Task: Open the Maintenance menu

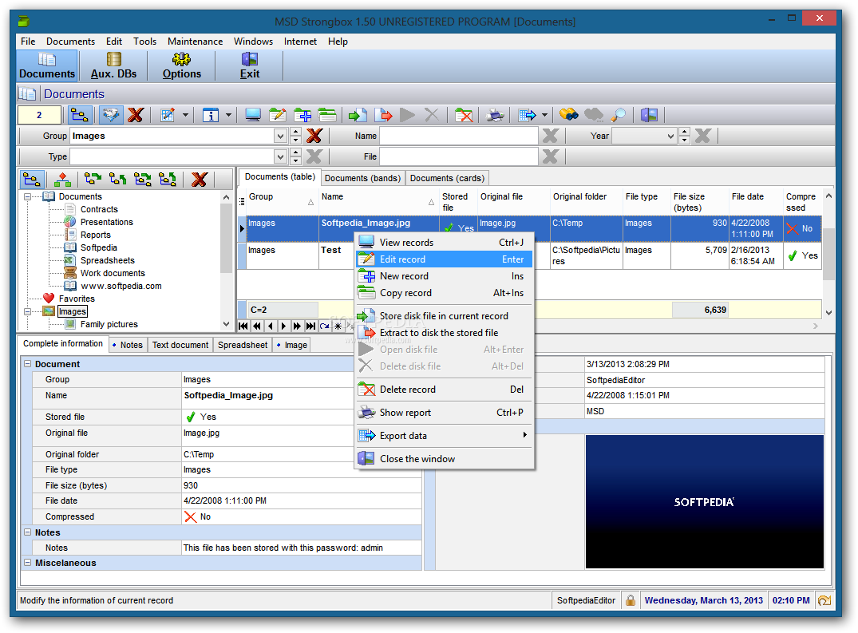Action: pyautogui.click(x=195, y=41)
